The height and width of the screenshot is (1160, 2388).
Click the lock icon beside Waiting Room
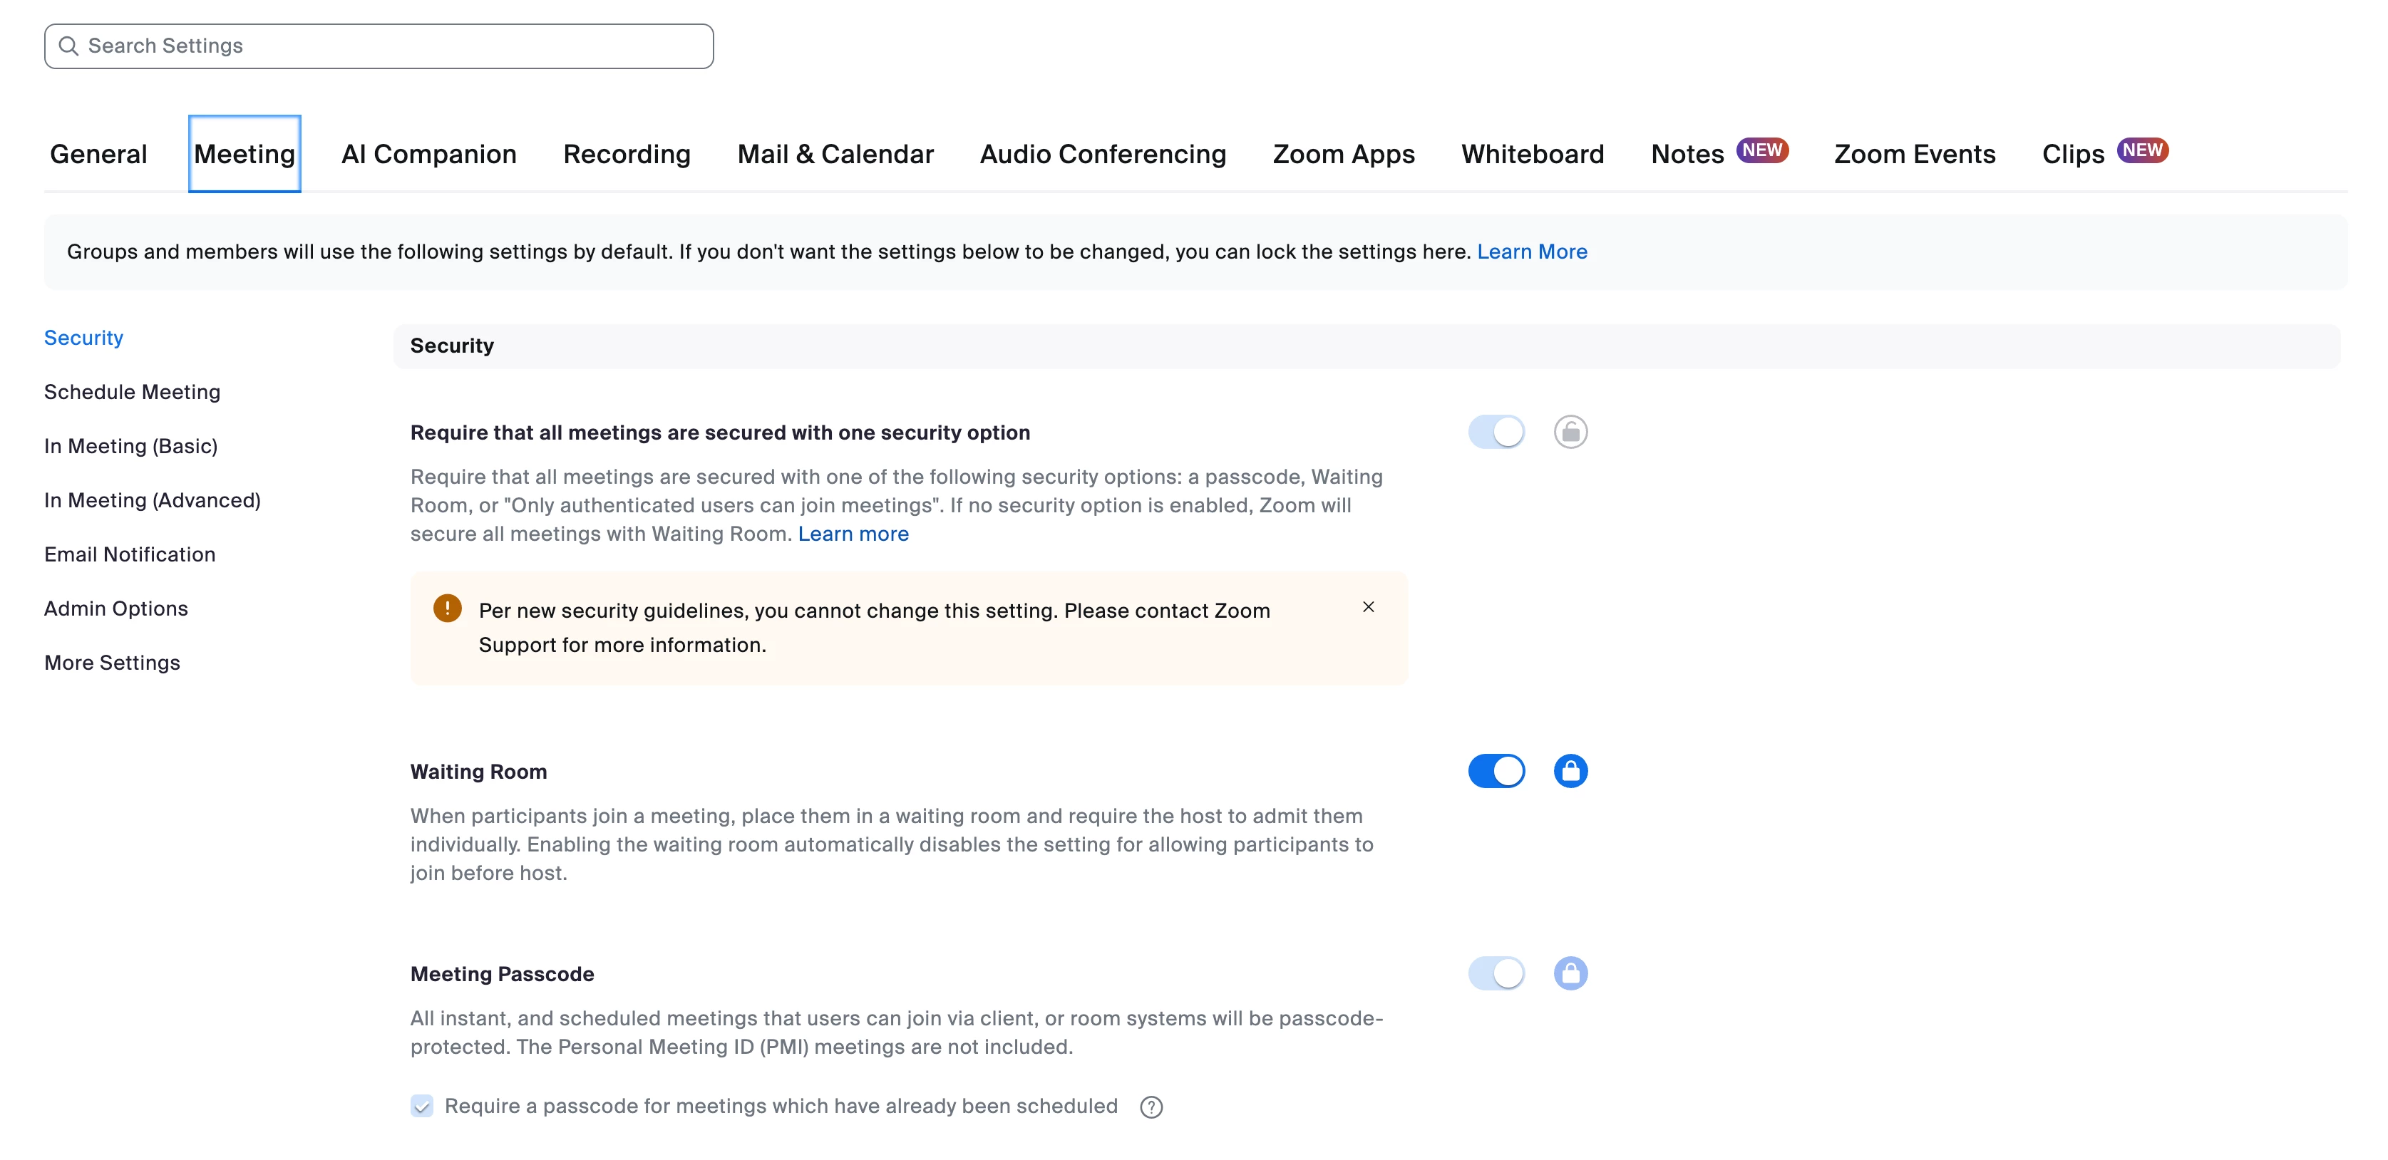click(1570, 771)
